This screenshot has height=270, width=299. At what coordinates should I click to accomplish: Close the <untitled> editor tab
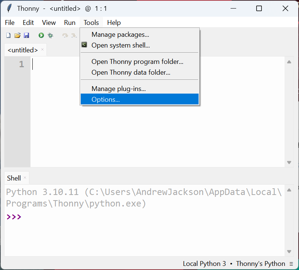pos(42,49)
